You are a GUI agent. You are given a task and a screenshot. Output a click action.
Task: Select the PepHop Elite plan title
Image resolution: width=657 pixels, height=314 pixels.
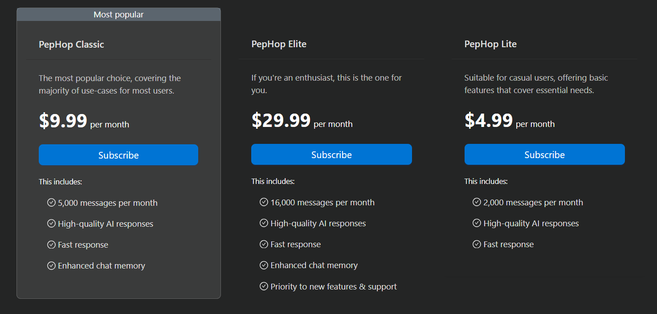[279, 44]
